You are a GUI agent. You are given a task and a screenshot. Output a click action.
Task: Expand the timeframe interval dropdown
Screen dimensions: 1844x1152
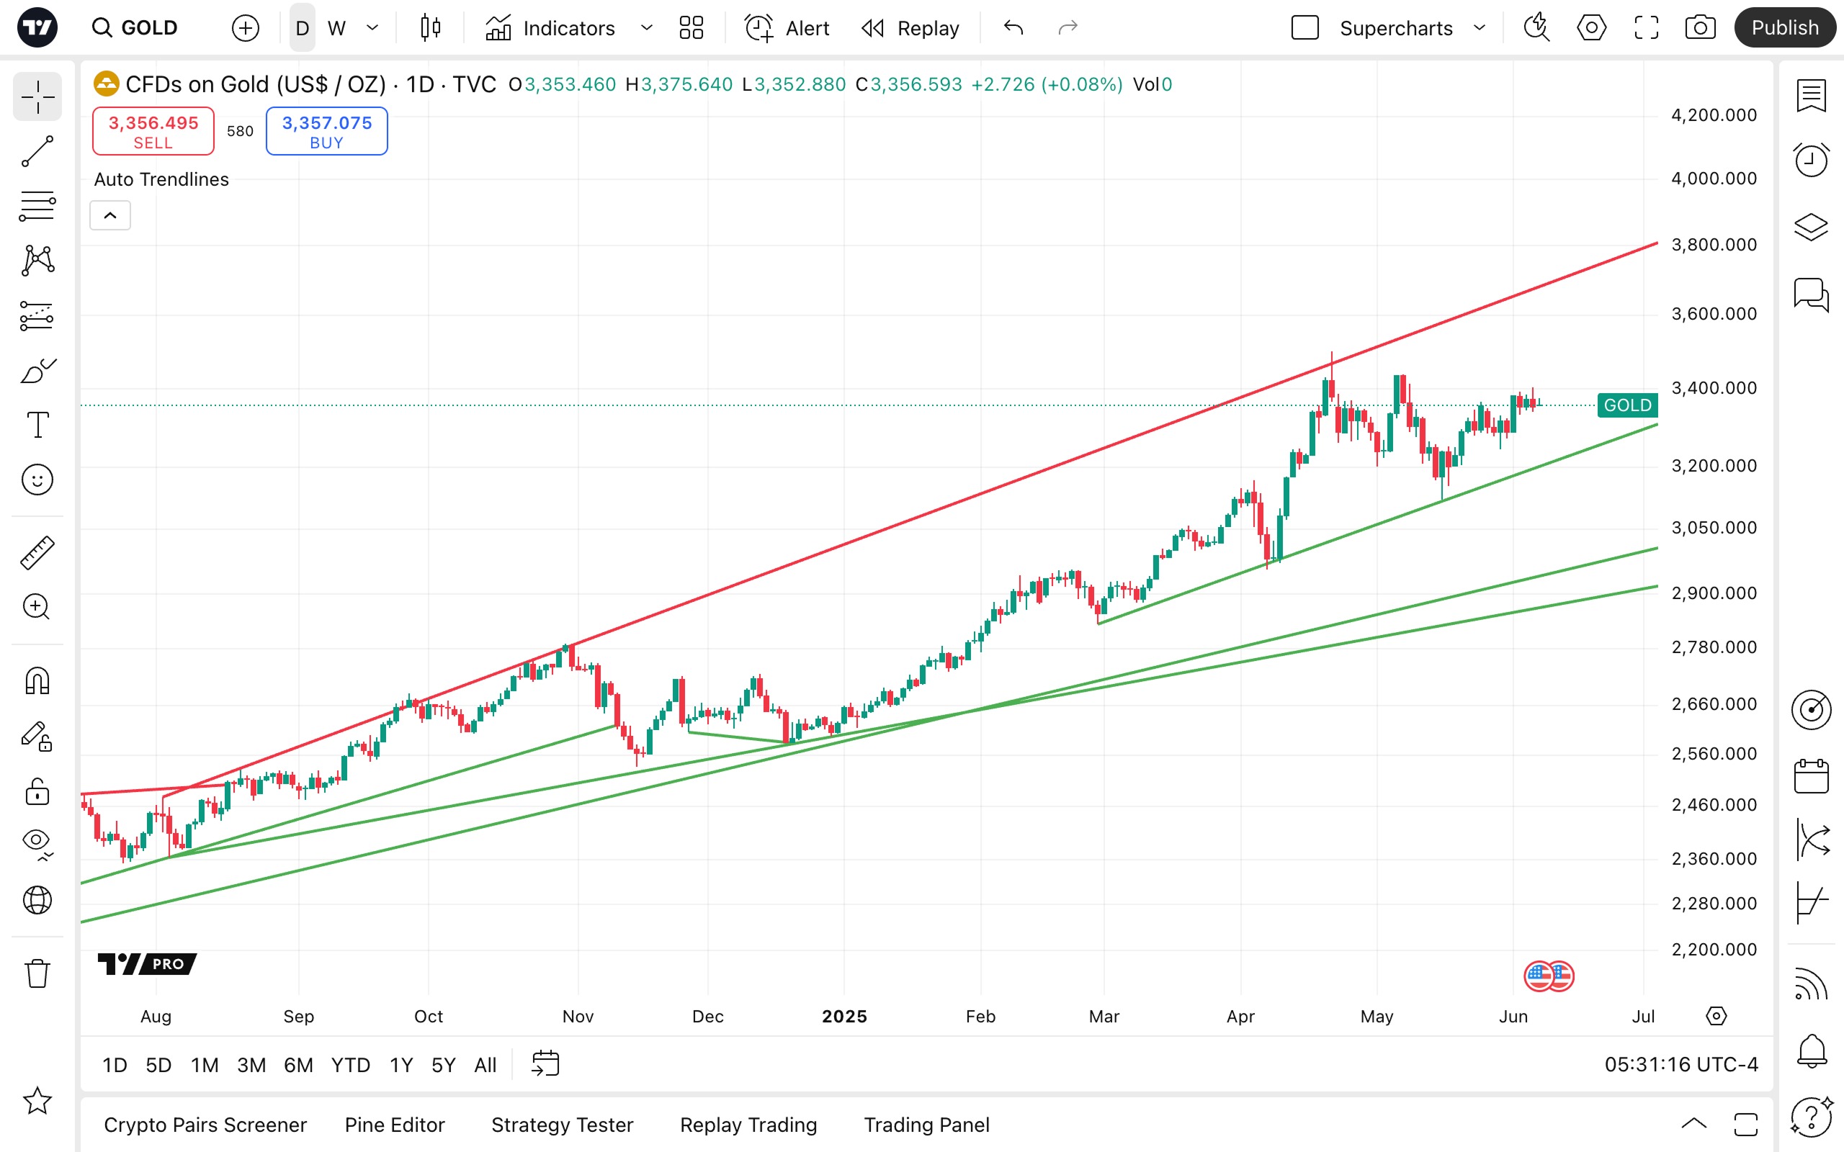(x=372, y=28)
